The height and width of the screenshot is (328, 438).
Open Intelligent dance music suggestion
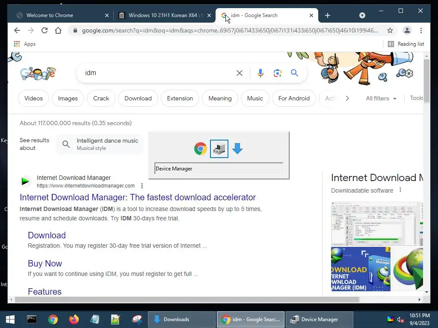coord(100,144)
